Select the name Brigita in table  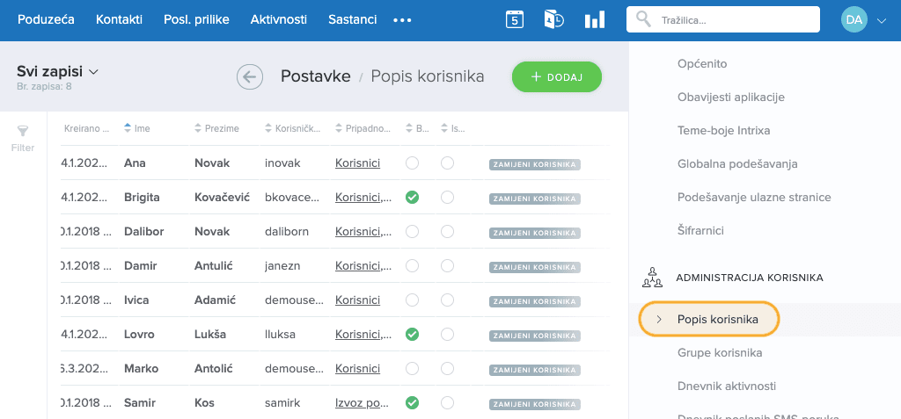[142, 198]
